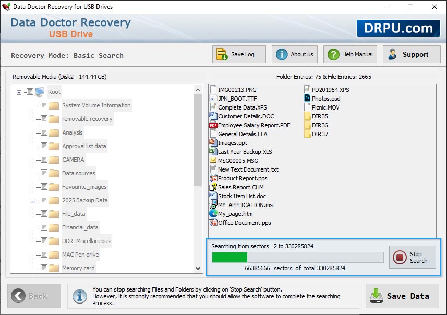The height and width of the screenshot is (315, 447).
Task: Select the General Details.FLA file name
Action: [243, 134]
